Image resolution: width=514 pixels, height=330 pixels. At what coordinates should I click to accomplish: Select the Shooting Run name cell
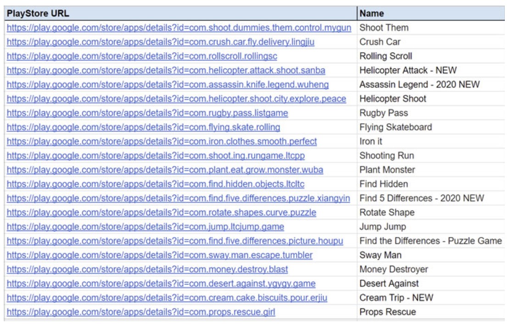(431, 156)
